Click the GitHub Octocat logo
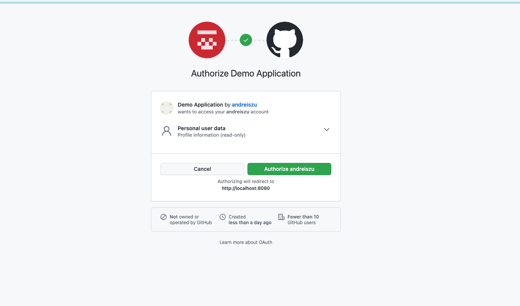The image size is (520, 306). [x=284, y=40]
